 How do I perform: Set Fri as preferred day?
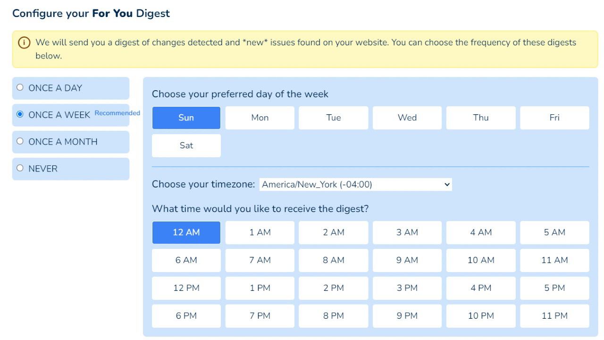point(554,118)
